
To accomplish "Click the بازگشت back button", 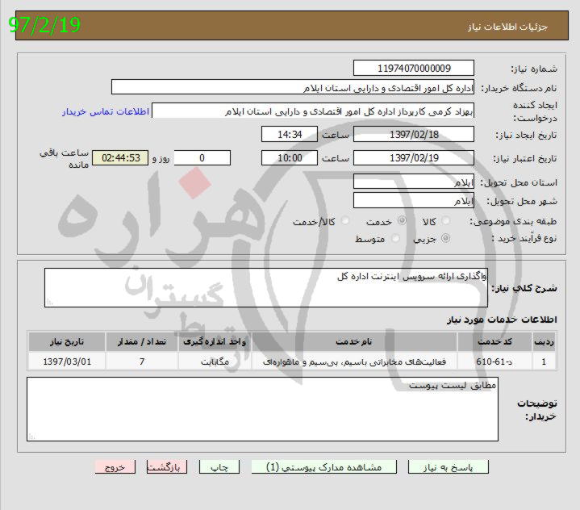I will 167,467.
